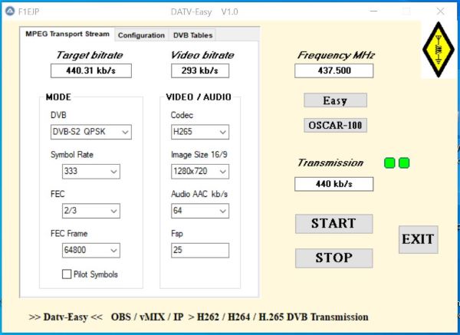Click the Easy button
460x335 pixels.
click(335, 100)
